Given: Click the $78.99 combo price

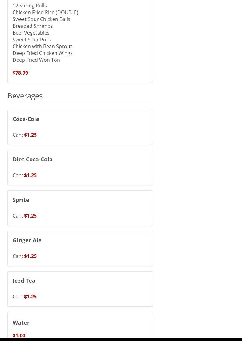Looking at the screenshot, I should pos(20,73).
